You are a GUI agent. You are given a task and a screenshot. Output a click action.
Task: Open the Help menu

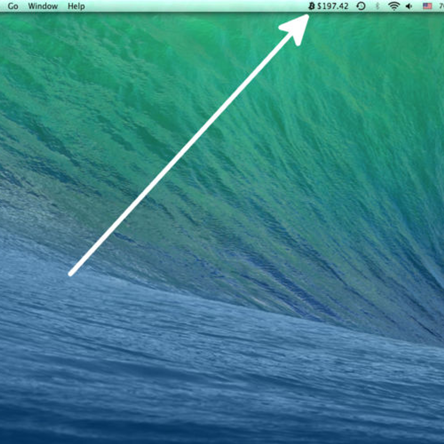tap(76, 6)
